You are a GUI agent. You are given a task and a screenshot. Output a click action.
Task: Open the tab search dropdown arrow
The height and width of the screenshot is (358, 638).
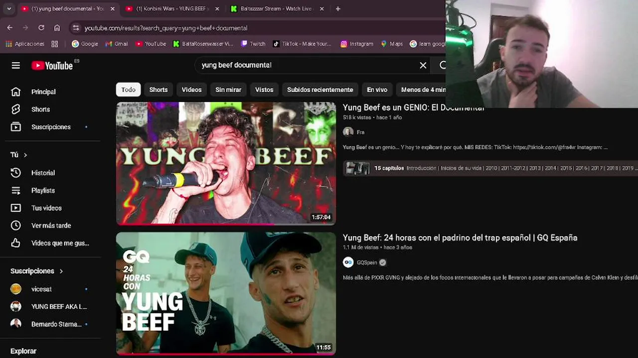click(9, 9)
